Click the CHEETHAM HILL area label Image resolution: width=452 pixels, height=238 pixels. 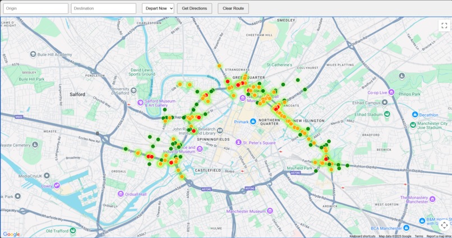point(259,35)
